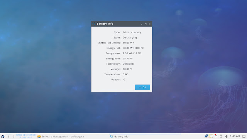Click the 'Drop application icons here' quicklaunch area
247x139 pixels.
[26, 136]
